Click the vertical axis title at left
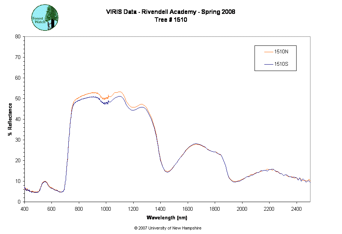 (x=10, y=120)
